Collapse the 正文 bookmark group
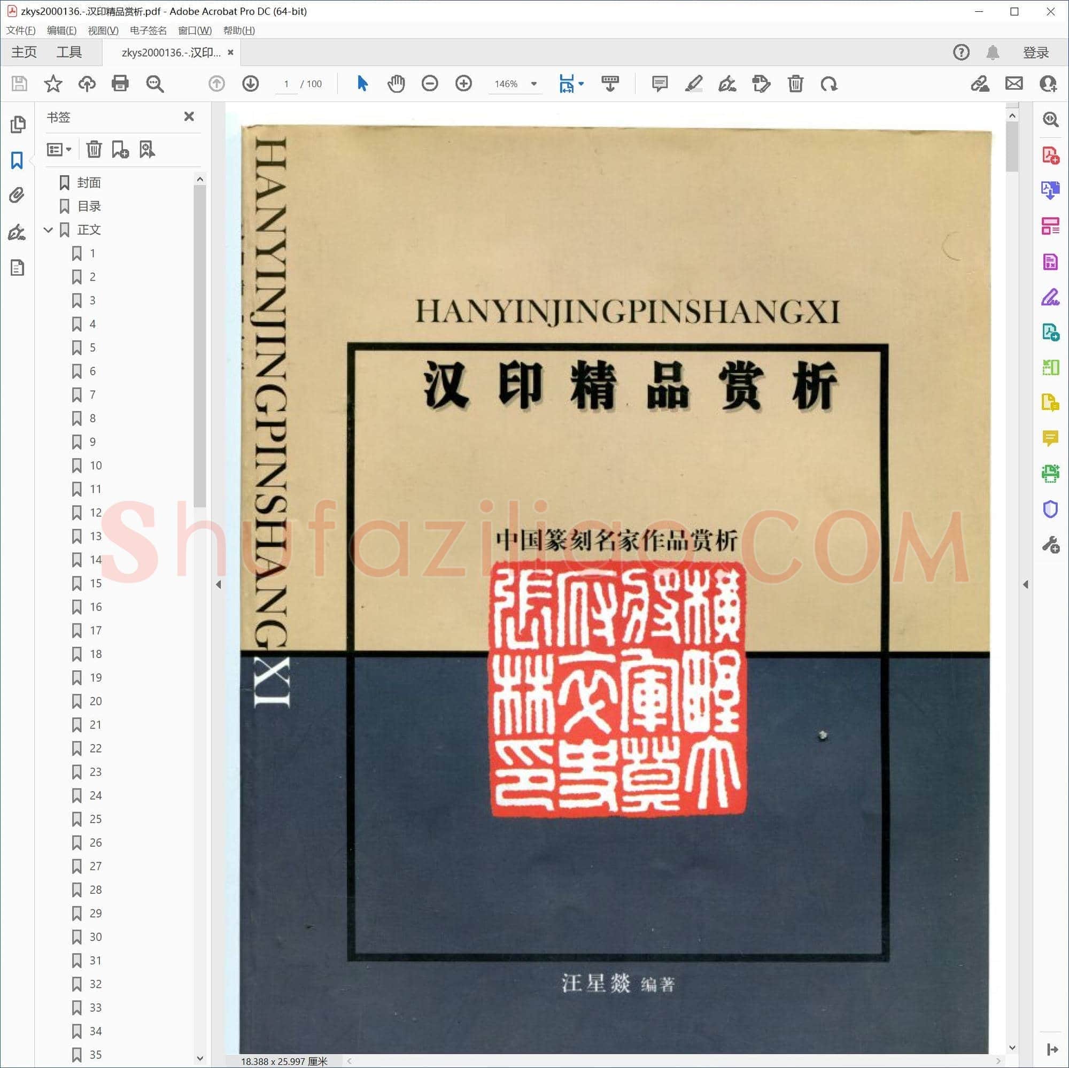 click(49, 230)
